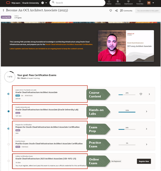Click the Learning Path badge
Image resolution: width=161 pixels, height=171 pixels.
point(6,17)
